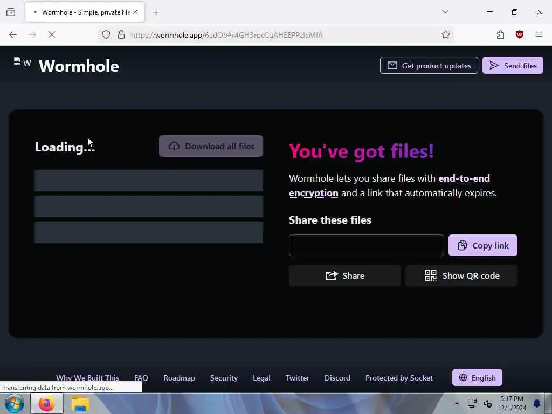Click the Wormhole logo heading

point(79,66)
